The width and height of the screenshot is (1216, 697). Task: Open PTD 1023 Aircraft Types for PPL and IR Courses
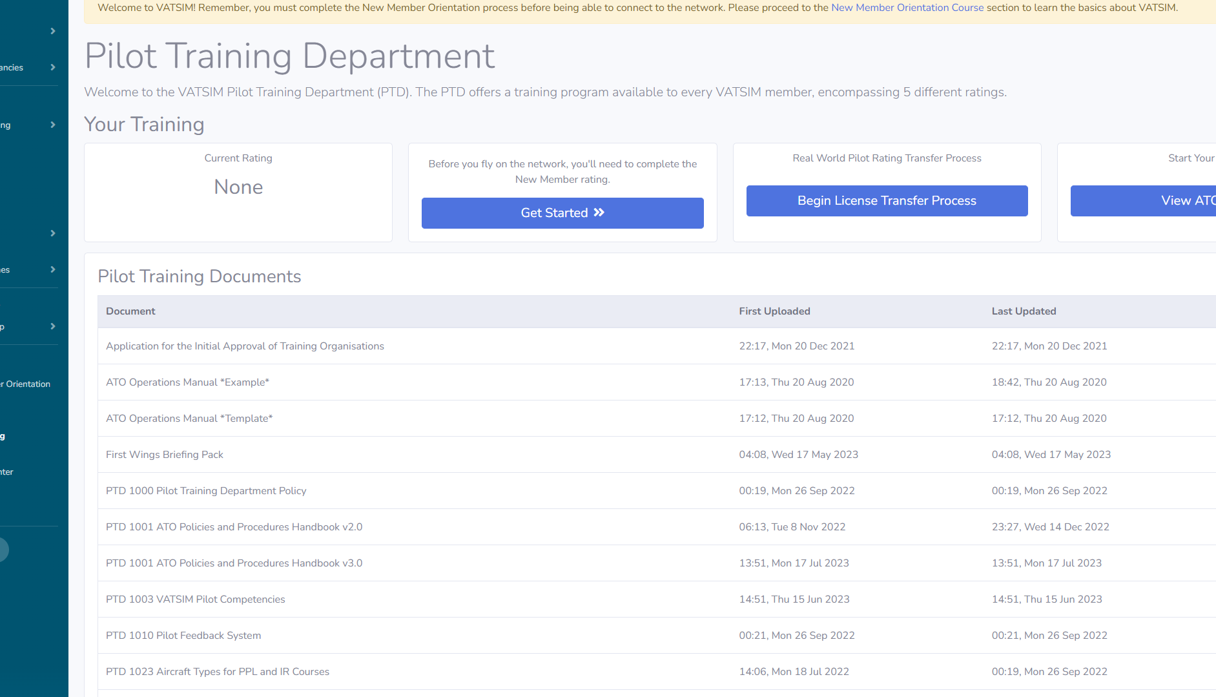(x=218, y=671)
